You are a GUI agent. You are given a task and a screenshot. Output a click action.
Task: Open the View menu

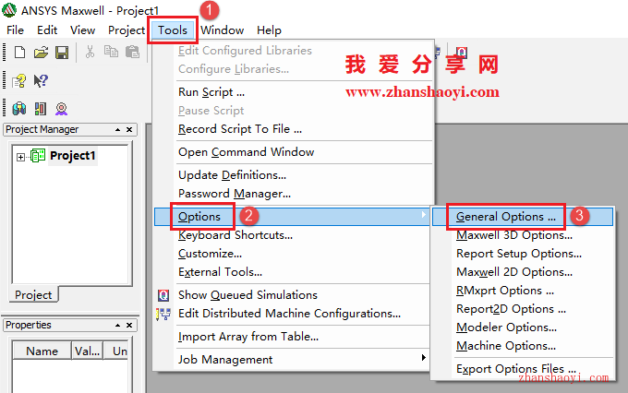tap(82, 30)
